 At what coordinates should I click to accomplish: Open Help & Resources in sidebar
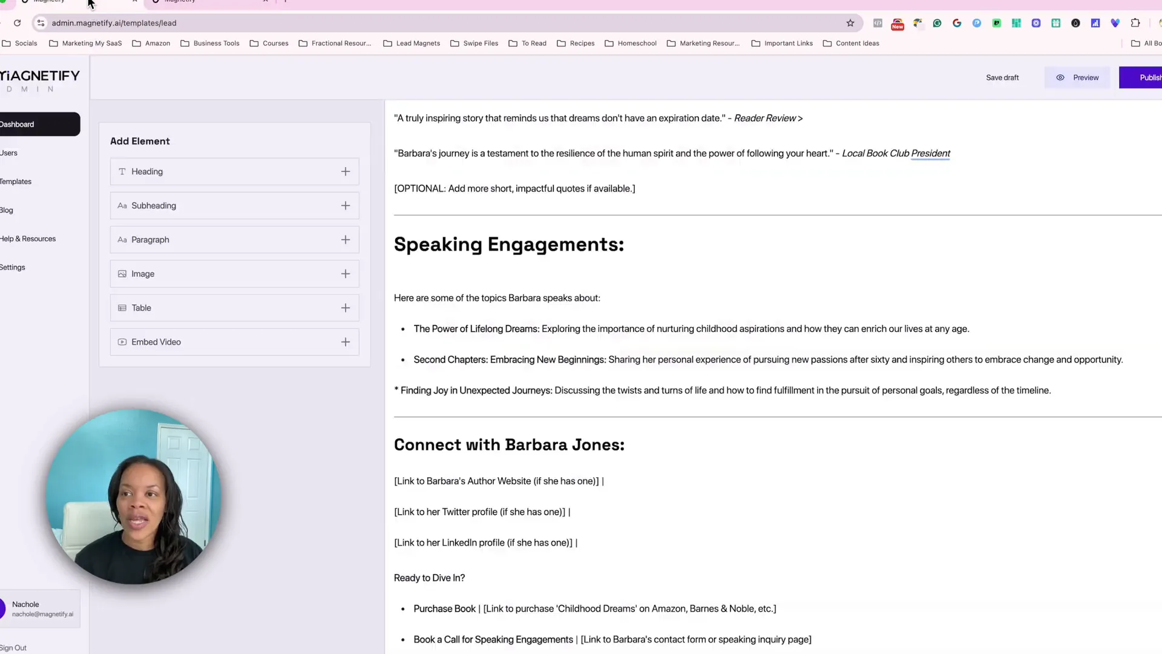pos(28,239)
